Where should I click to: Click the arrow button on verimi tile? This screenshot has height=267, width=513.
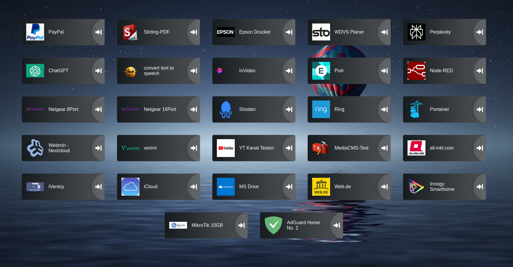click(x=194, y=148)
